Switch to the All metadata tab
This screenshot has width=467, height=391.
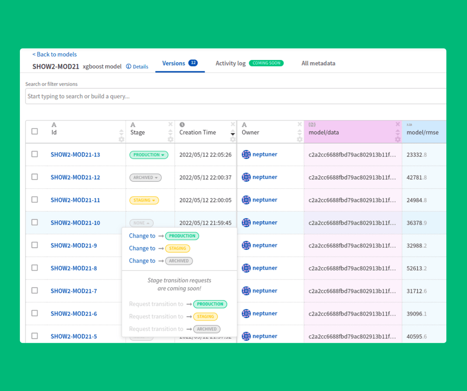318,63
